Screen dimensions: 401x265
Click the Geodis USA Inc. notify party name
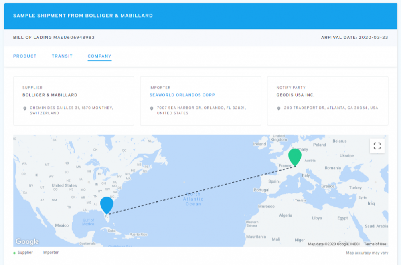[x=296, y=95]
